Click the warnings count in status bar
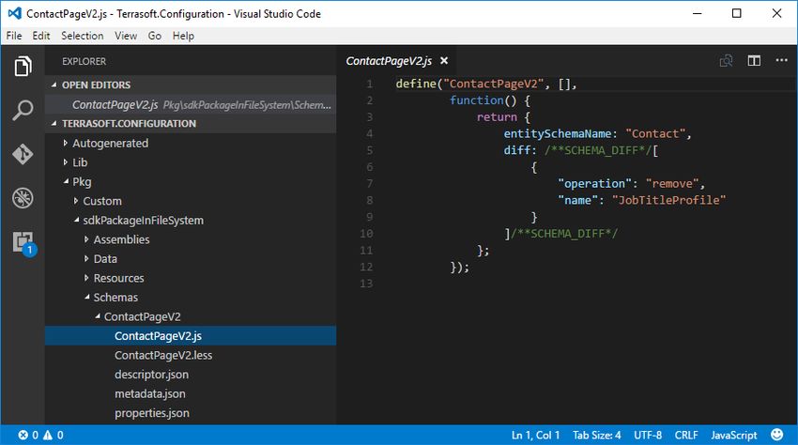Viewport: 798px width, 445px height. pyautogui.click(x=54, y=435)
